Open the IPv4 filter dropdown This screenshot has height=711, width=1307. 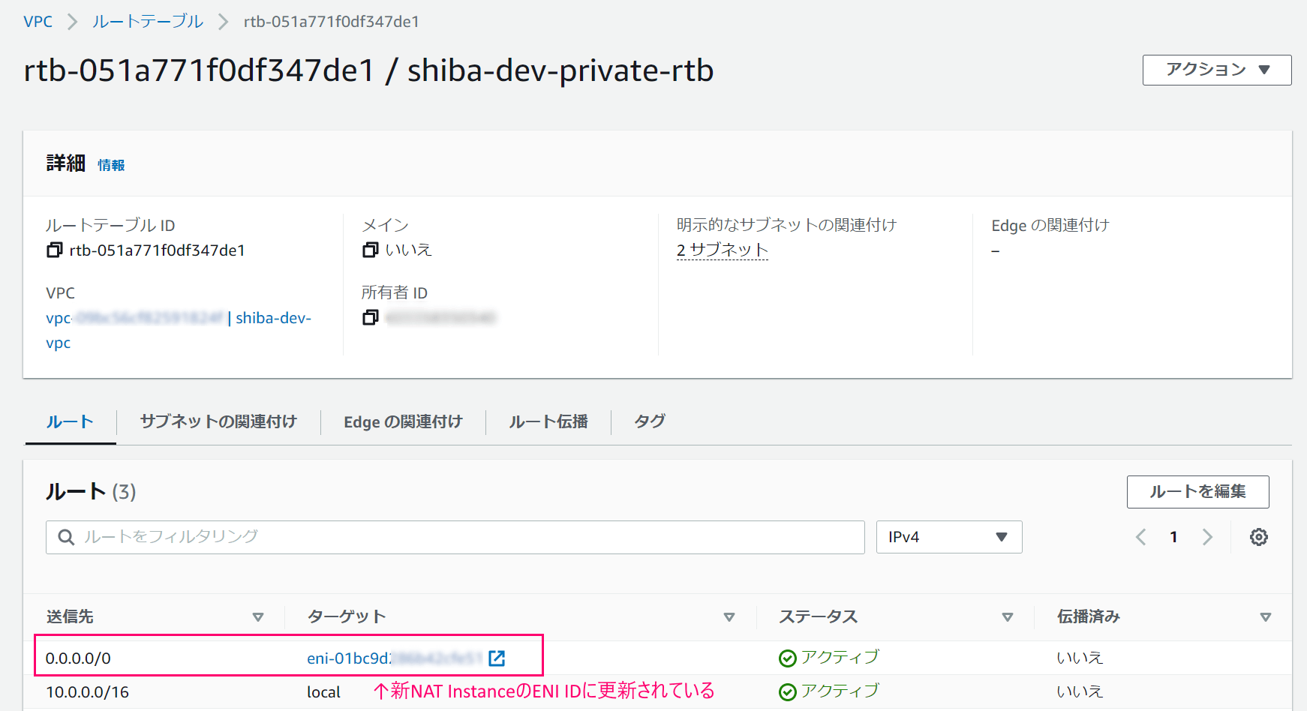pyautogui.click(x=949, y=537)
